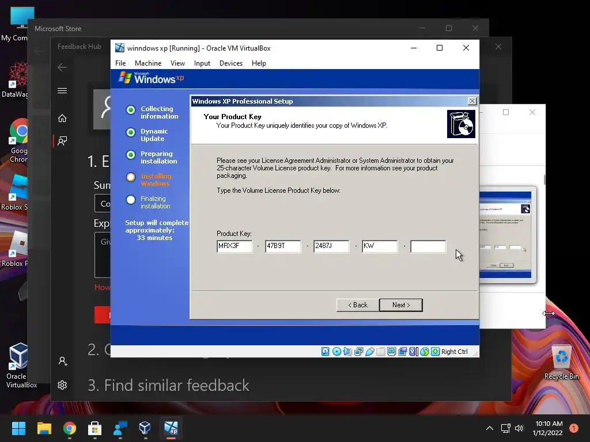
Task: Close the Windows XP Professional Setup dialog
Action: [472, 101]
